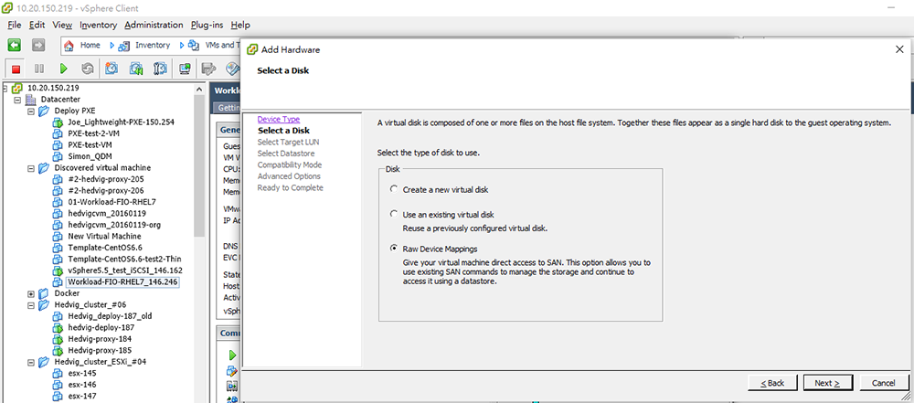Click the vSphere5.5_test_iSCSI_146.162 VM icon
The height and width of the screenshot is (403, 914).
[x=58, y=270]
